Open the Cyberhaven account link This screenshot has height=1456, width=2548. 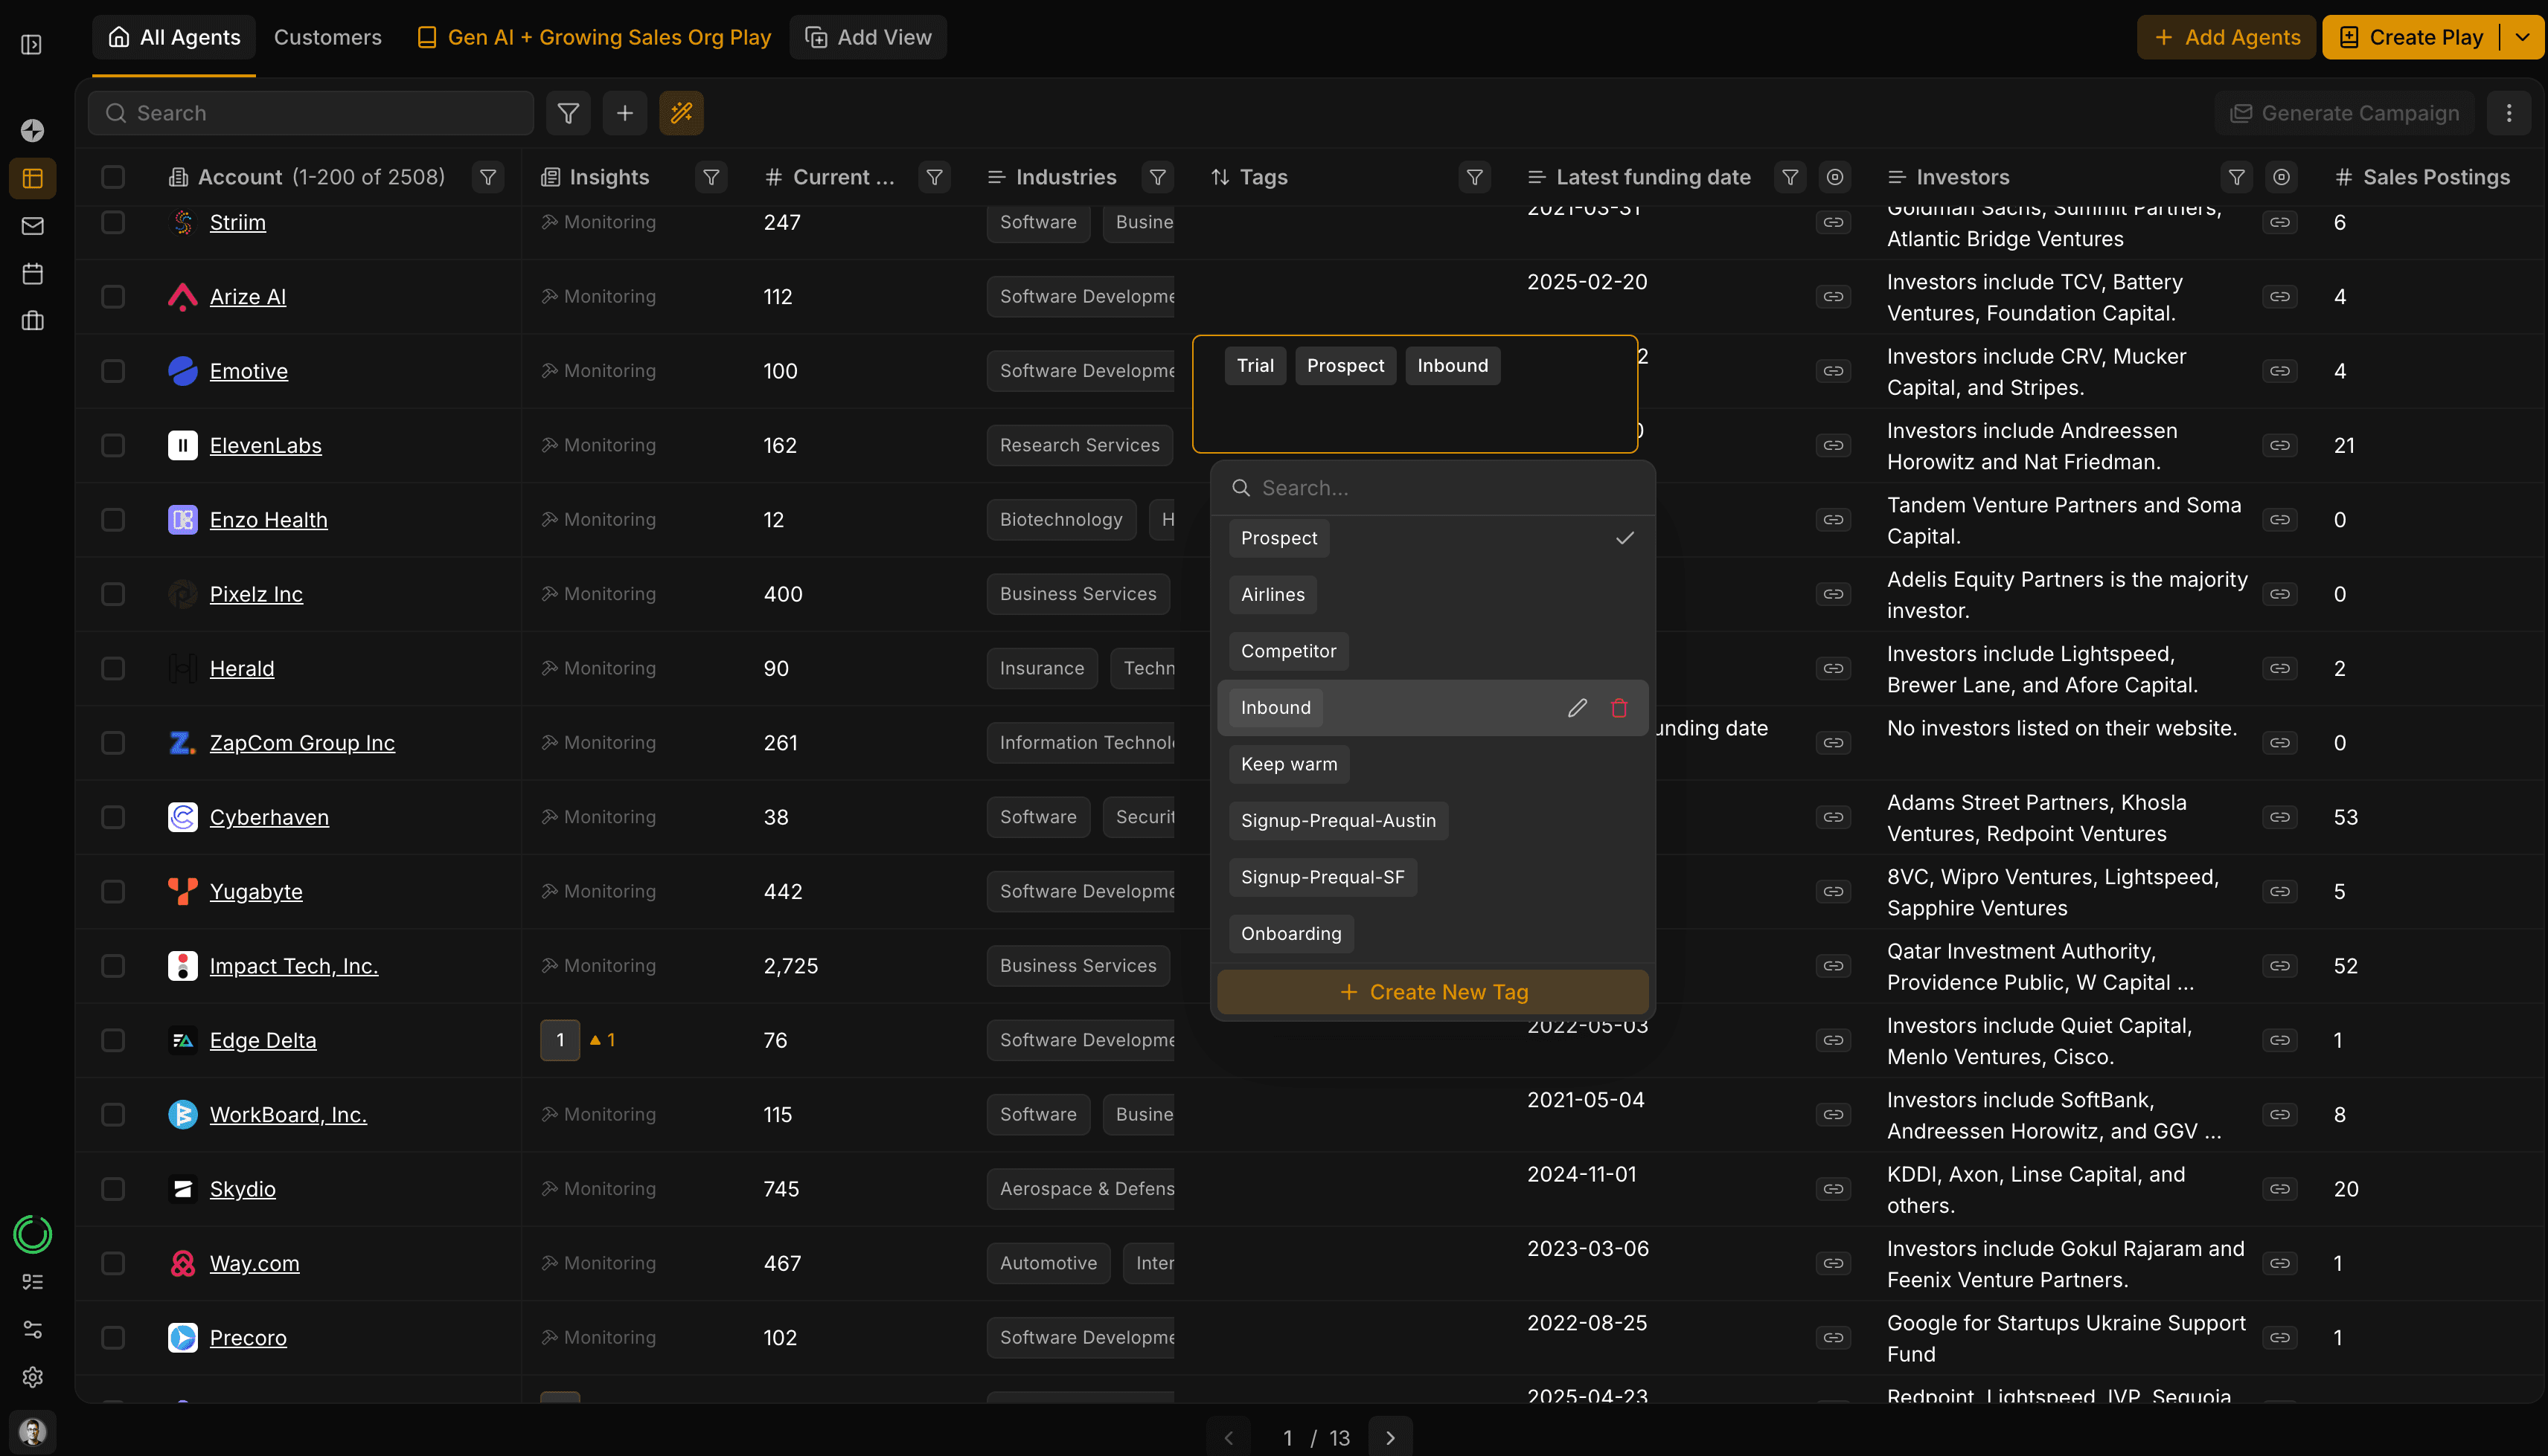point(268,817)
